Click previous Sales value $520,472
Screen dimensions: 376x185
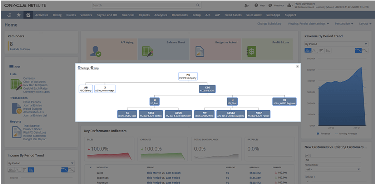point(255,173)
